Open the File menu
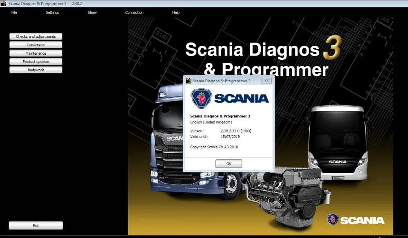Screen dimensions: 408x238 point(14,13)
